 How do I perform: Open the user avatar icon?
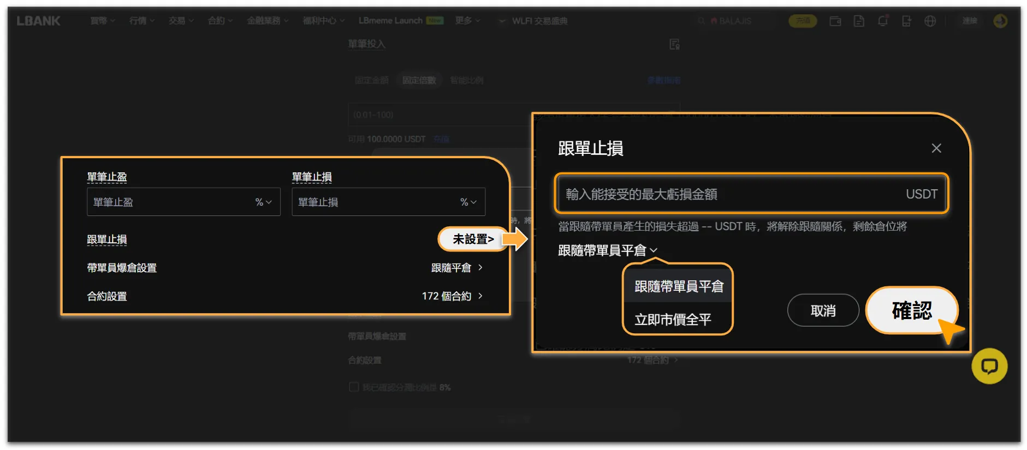1000,21
